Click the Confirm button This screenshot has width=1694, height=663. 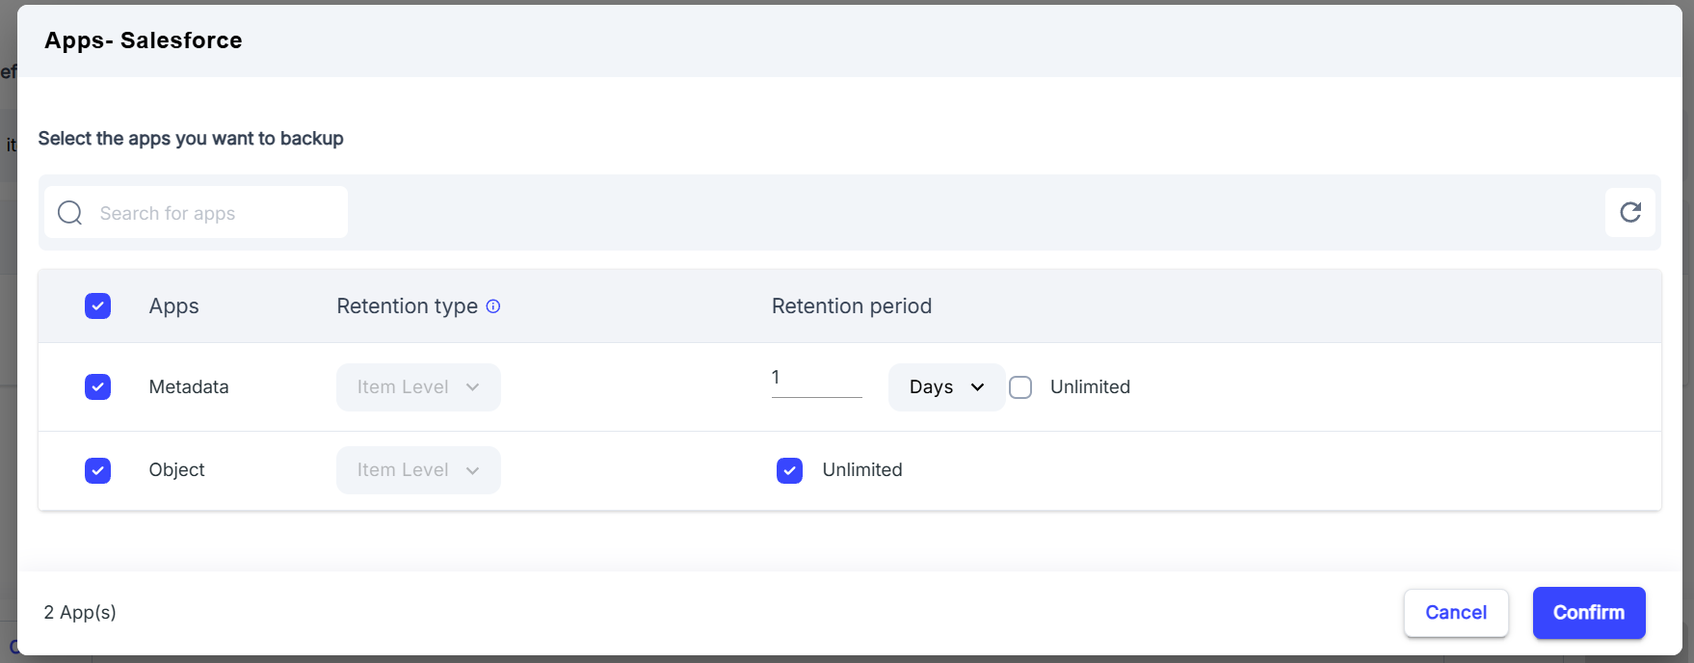pyautogui.click(x=1589, y=613)
